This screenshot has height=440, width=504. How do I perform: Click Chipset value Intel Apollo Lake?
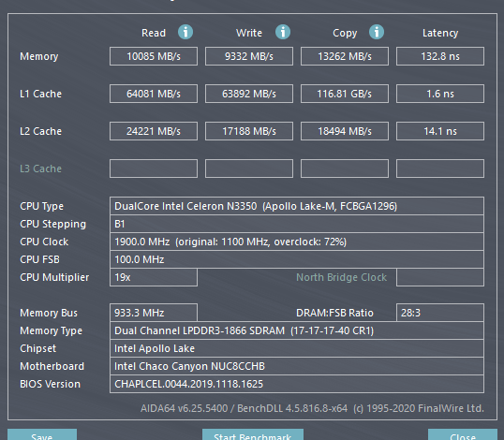(297, 348)
